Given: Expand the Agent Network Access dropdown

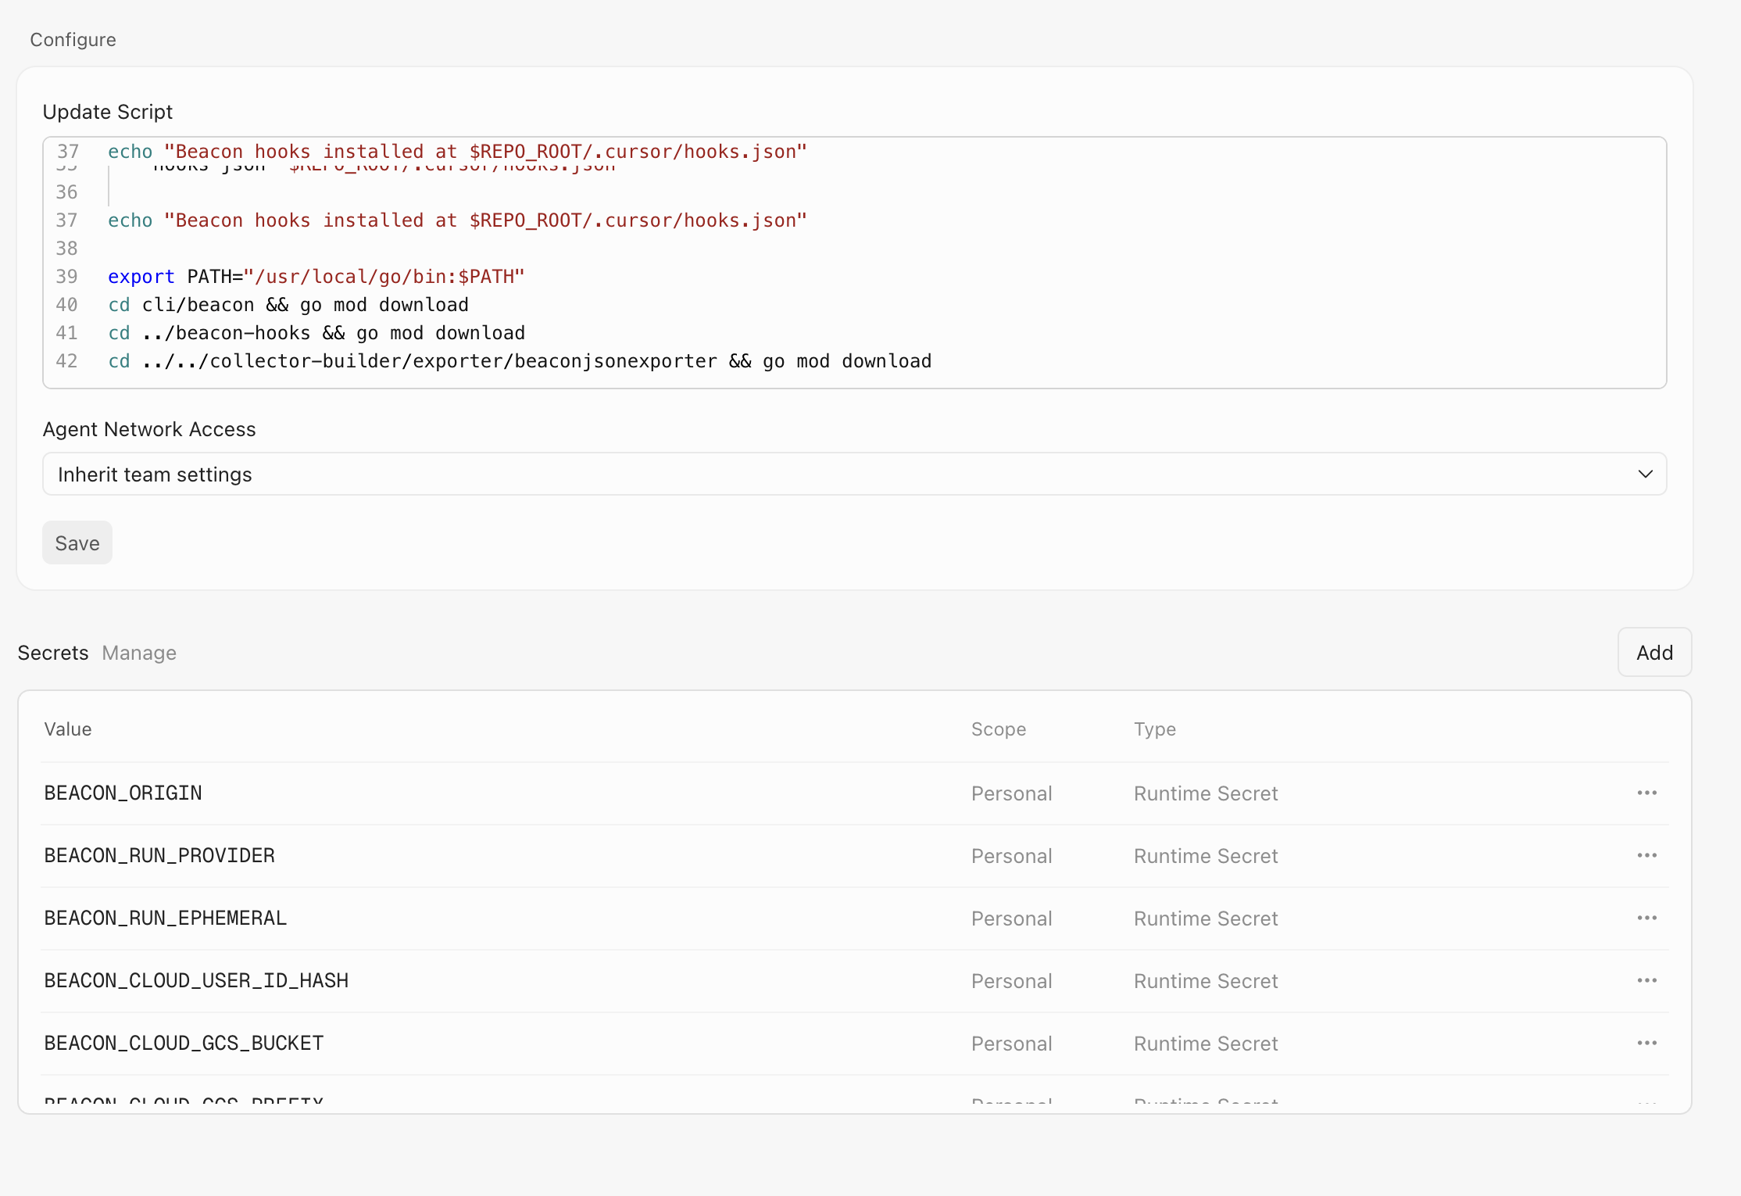Looking at the screenshot, I should pos(855,474).
